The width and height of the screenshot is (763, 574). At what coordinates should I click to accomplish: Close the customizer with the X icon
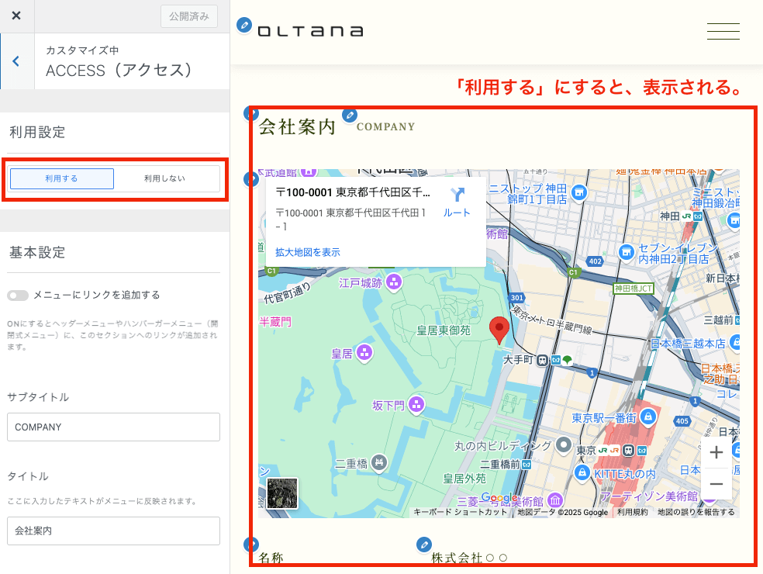tap(16, 16)
